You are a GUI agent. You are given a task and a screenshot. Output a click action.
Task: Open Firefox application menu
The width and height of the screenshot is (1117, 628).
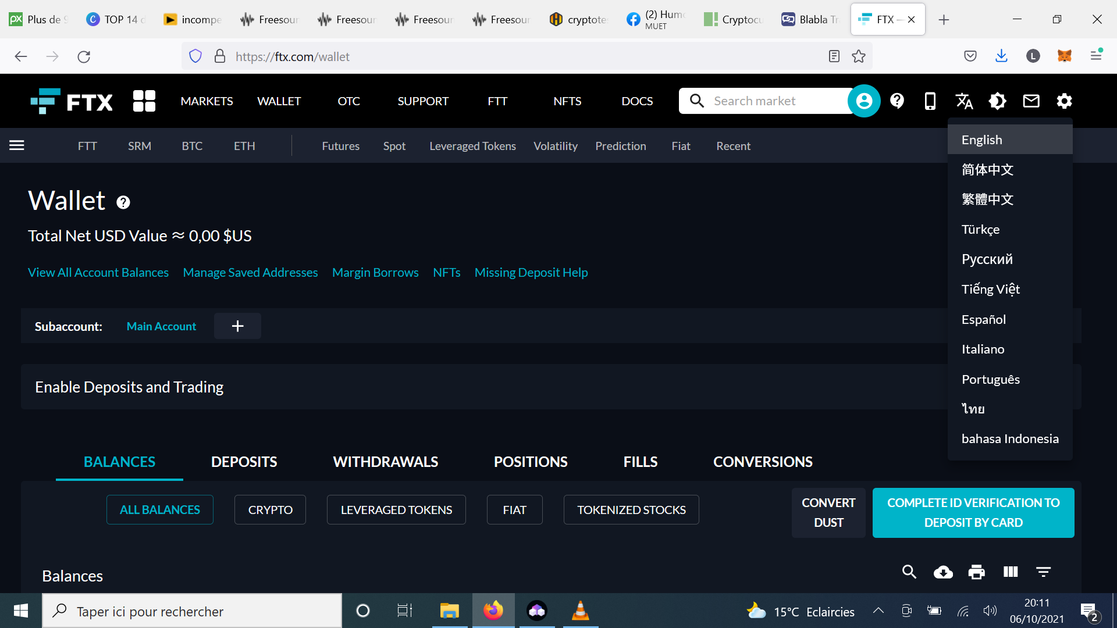click(x=1096, y=55)
